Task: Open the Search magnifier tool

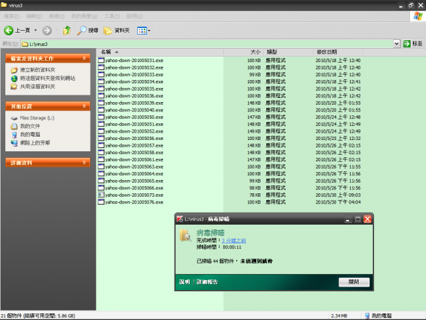Action: [87, 30]
